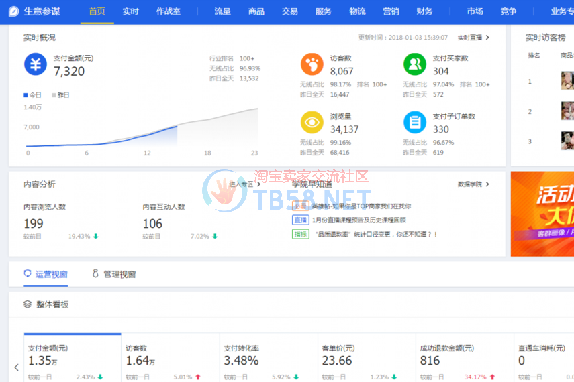This screenshot has width=574, height=382.
Task: Click the 330 sub-orders value
Action: click(x=441, y=129)
